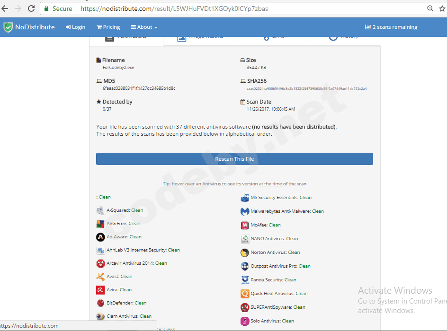Click the Malwarebytes Anti-Malware: Clean result
Screen dimensions: 447x331
[x=287, y=211]
